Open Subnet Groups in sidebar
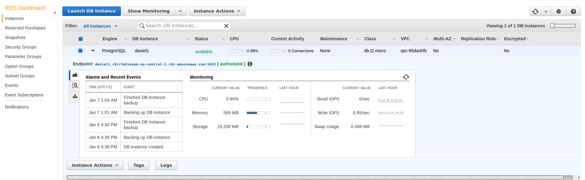 pos(20,76)
